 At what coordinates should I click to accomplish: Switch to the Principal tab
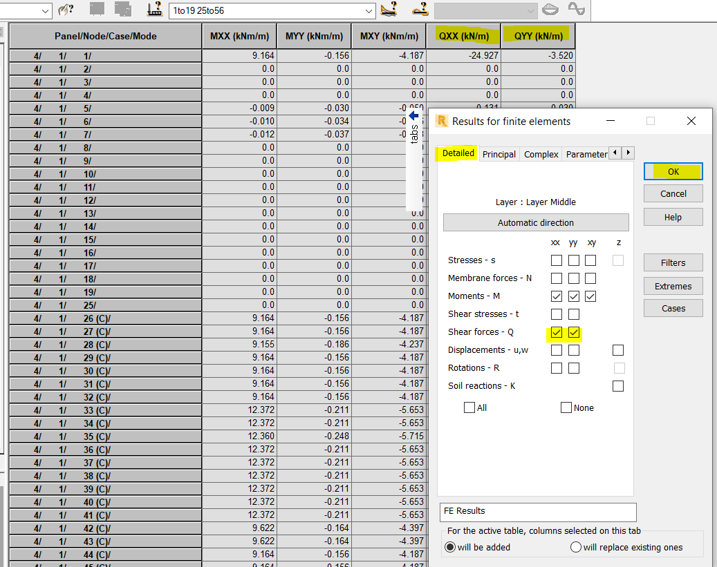coord(499,154)
